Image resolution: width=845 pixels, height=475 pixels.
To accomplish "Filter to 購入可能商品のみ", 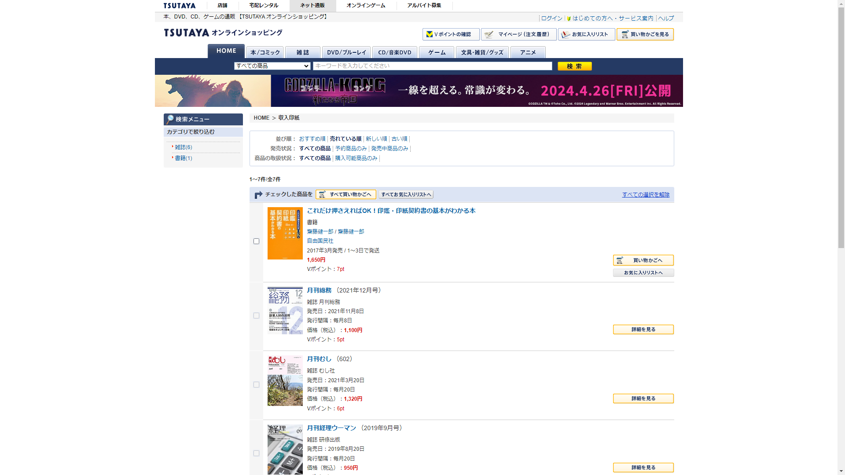I will 356,158.
